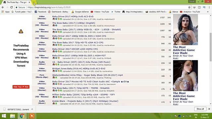The image size is (212, 119).
Task: Click magnet icon for The Boss Baby 1080p English
Action: (54, 26)
